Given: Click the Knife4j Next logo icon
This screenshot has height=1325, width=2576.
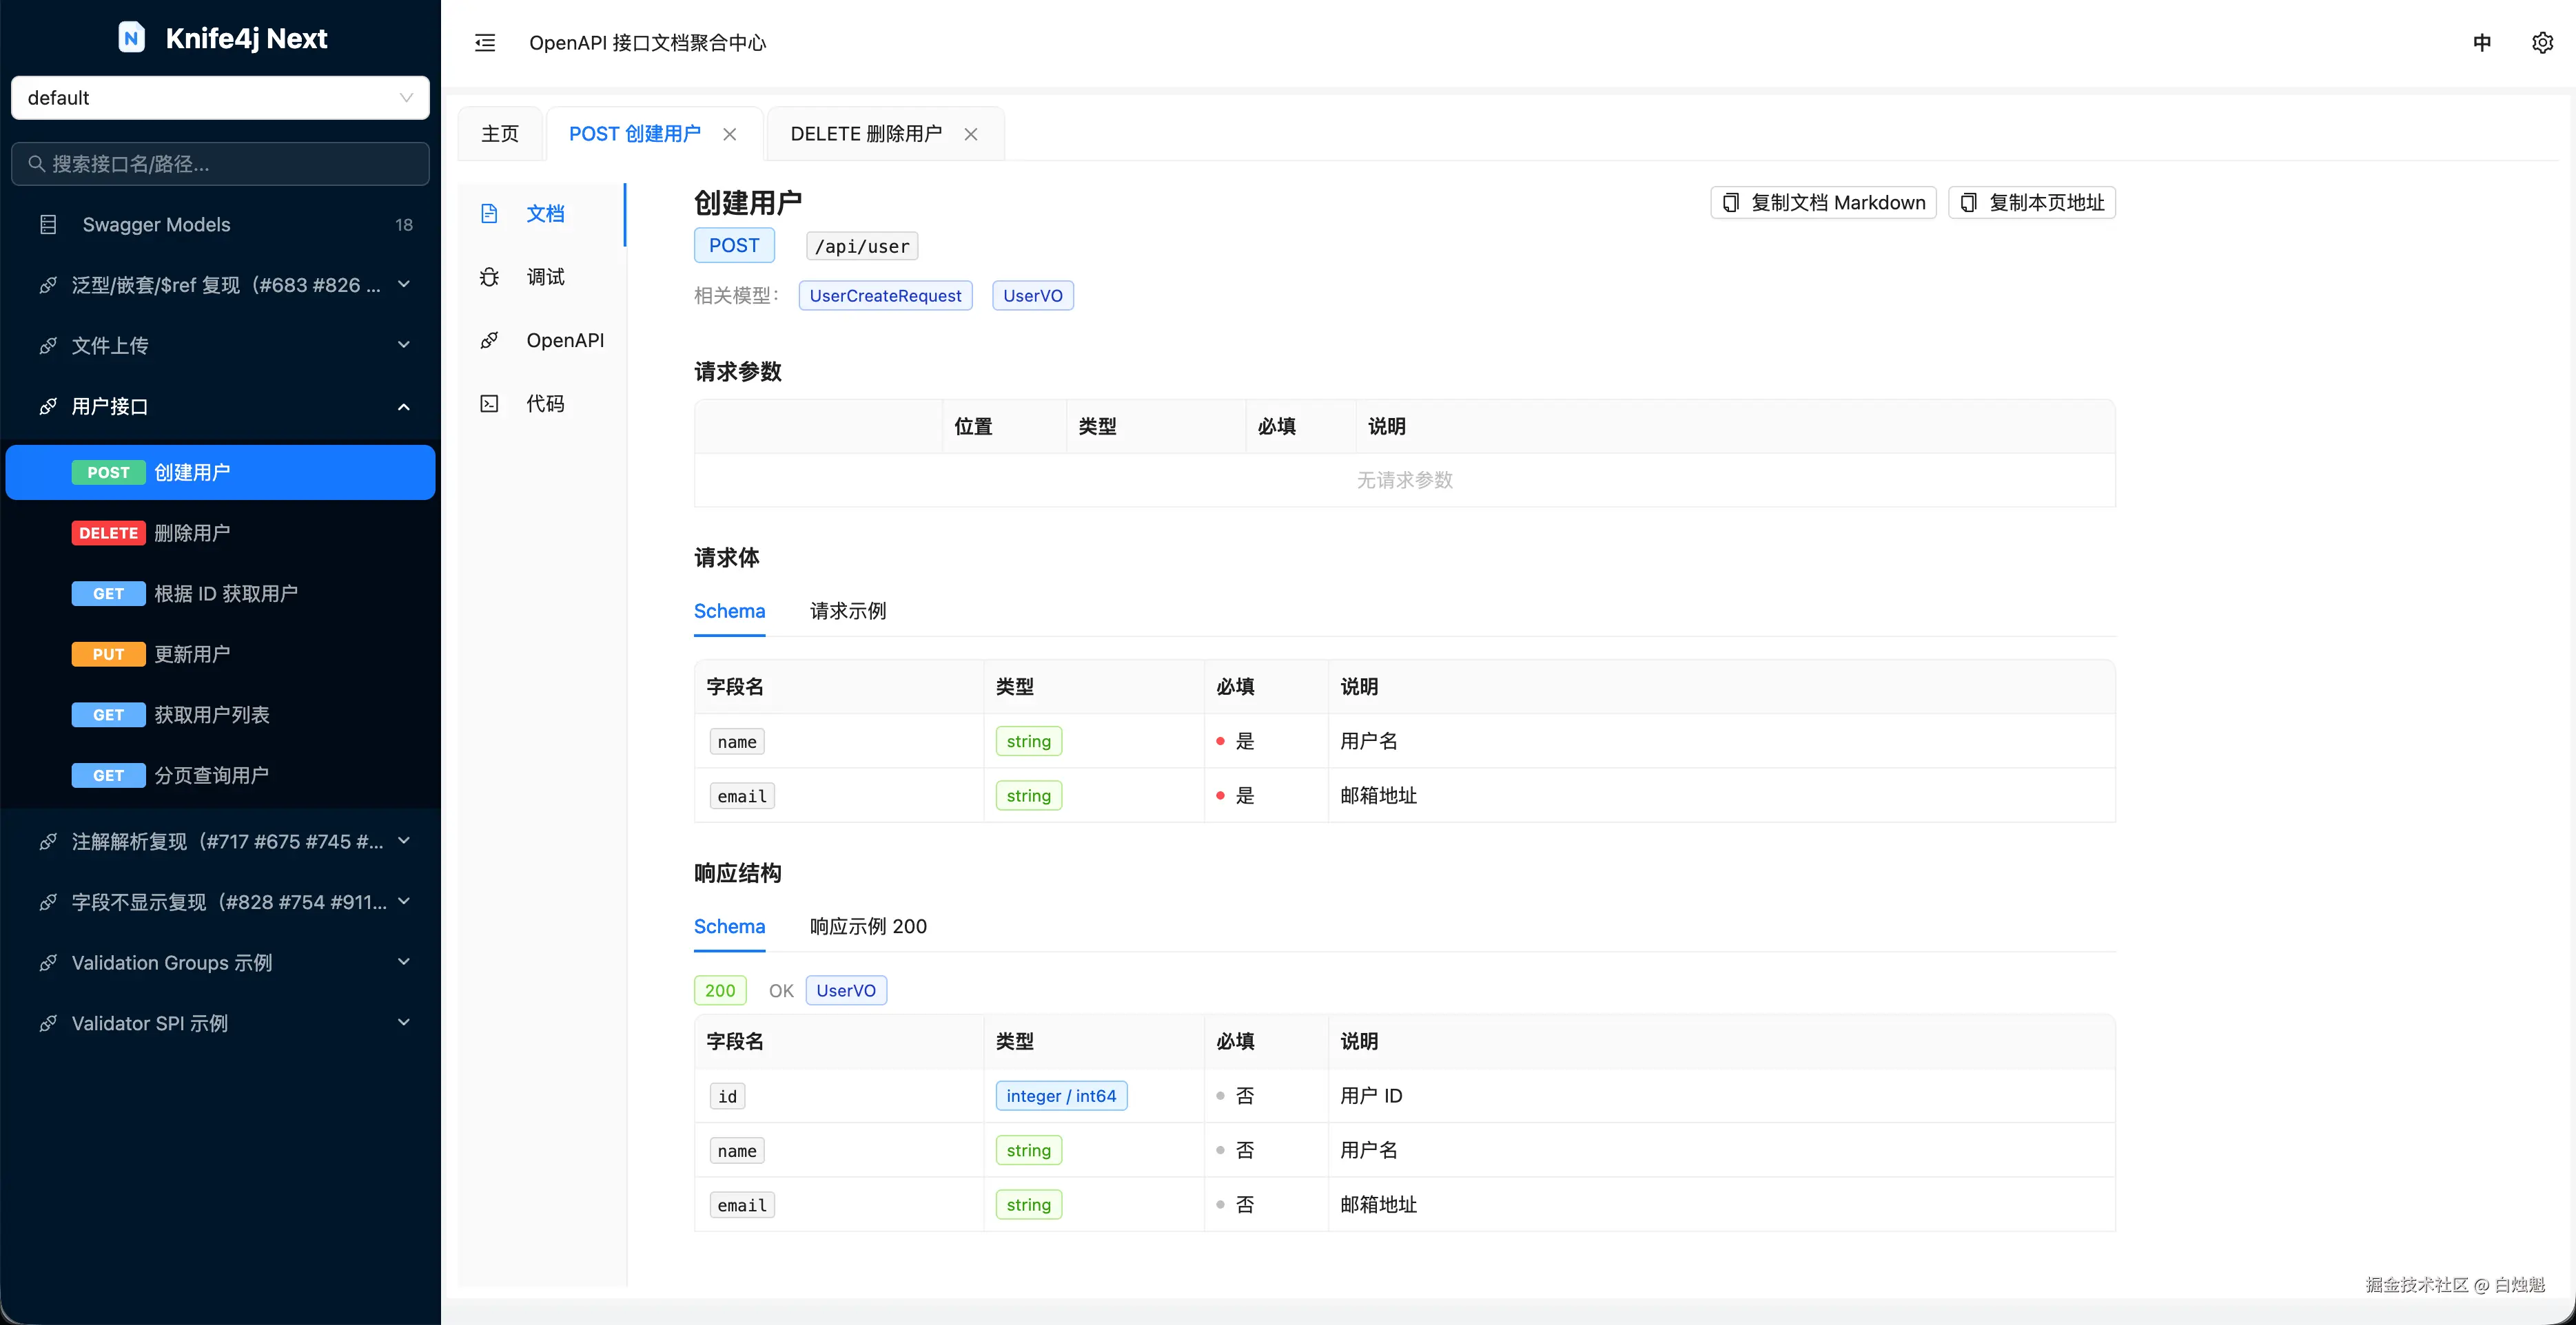Looking at the screenshot, I should coord(131,38).
